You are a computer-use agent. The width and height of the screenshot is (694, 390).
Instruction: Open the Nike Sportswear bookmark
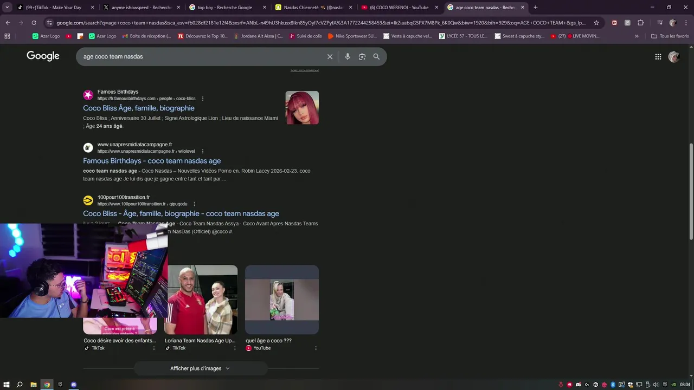[352, 36]
